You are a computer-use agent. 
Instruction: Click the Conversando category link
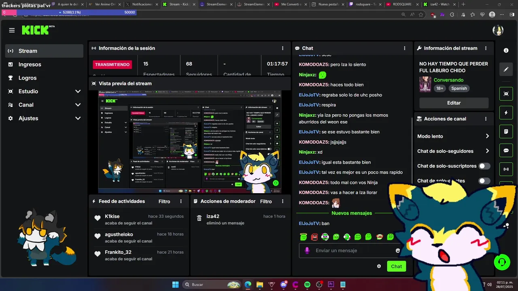tap(448, 80)
